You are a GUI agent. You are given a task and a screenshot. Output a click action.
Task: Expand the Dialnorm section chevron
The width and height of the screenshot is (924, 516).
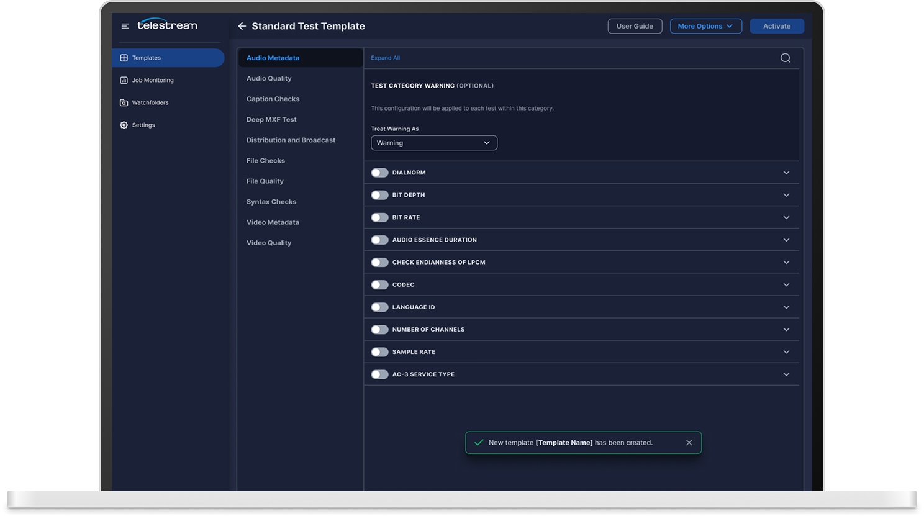tap(786, 173)
